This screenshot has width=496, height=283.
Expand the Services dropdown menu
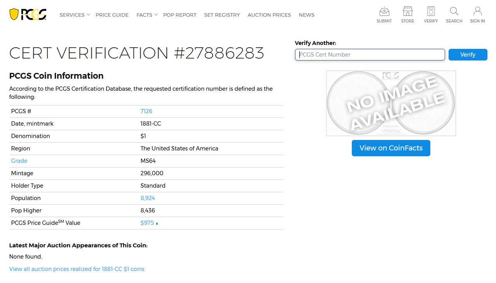coord(75,15)
